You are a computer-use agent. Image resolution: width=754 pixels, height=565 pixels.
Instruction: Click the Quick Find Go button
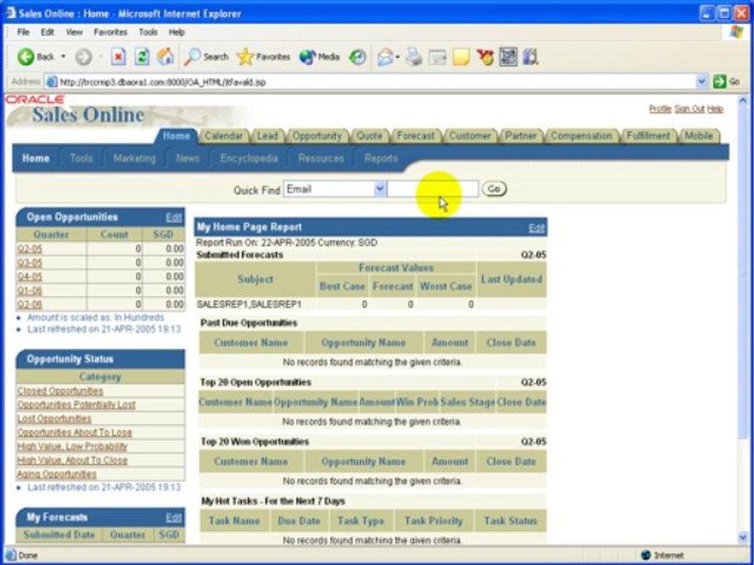coord(494,189)
